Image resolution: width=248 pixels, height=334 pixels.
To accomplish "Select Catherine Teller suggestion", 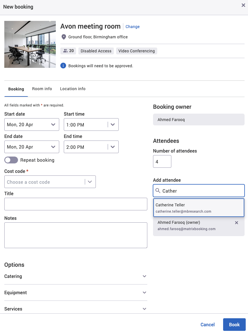I will (199, 208).
